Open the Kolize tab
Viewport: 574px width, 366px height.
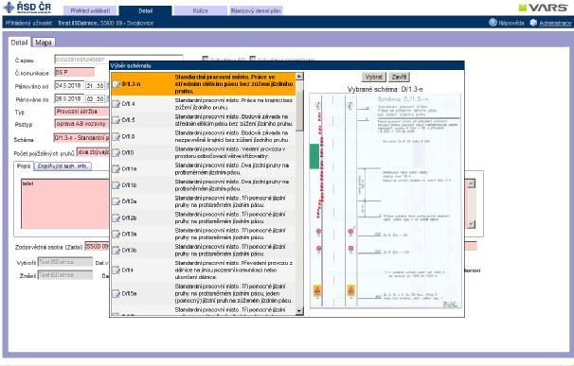click(200, 10)
